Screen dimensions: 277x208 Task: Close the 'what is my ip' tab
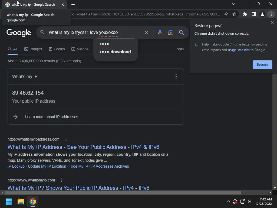63,5
